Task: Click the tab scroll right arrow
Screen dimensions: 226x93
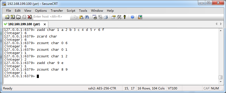Action: coord(221,24)
